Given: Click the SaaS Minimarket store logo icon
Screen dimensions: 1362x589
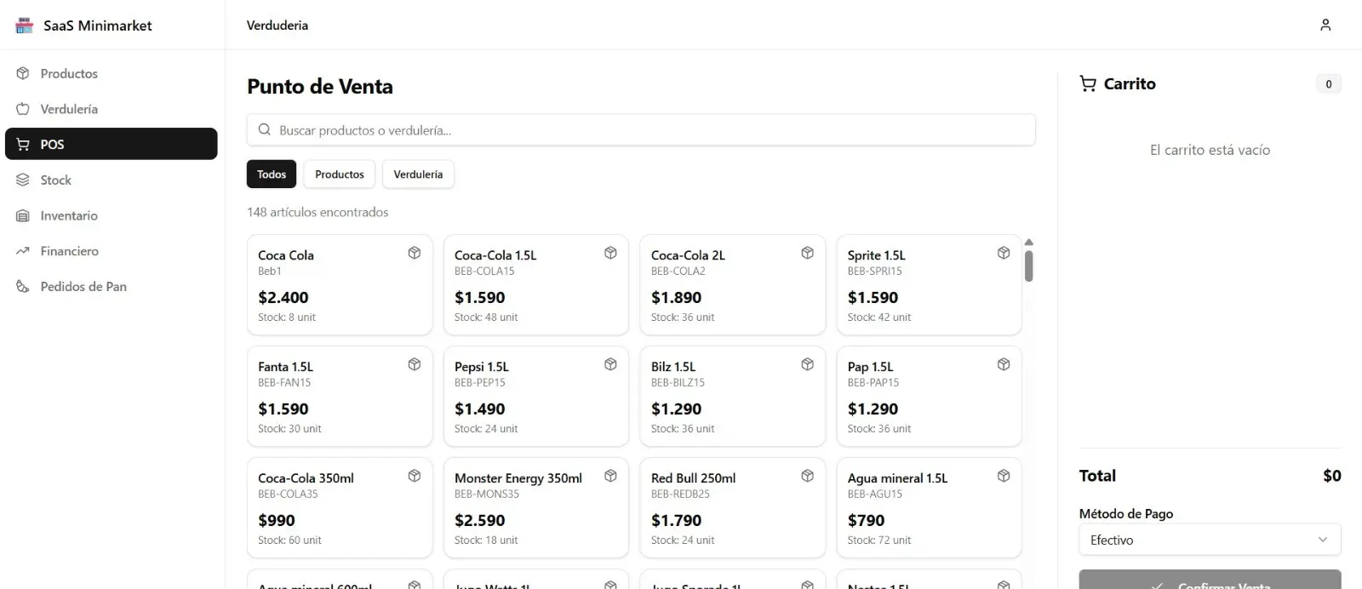Looking at the screenshot, I should tap(24, 26).
